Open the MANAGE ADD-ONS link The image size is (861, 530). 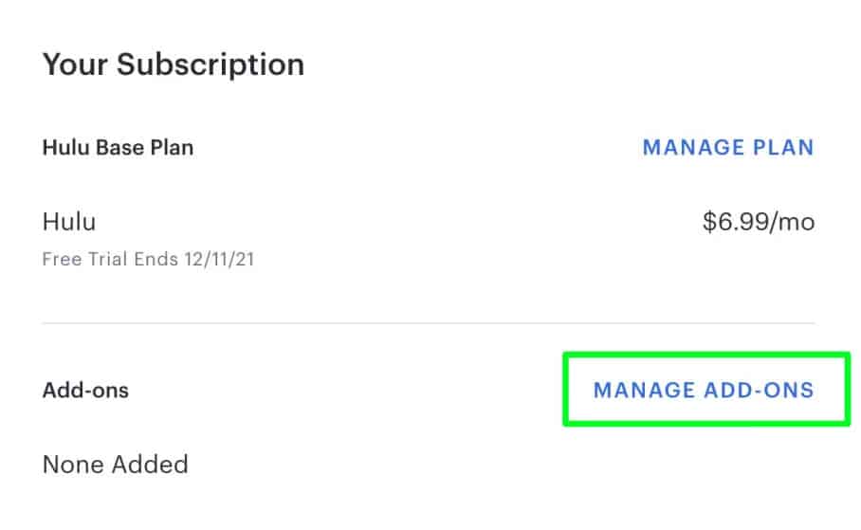(x=703, y=391)
